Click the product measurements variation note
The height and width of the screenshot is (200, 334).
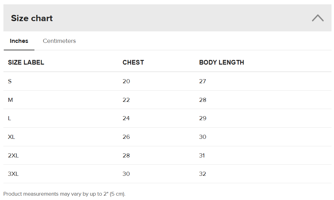point(64,194)
